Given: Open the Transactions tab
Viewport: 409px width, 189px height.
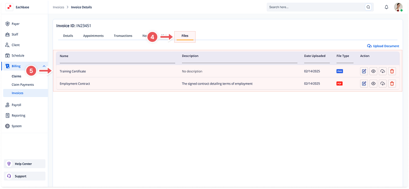Looking at the screenshot, I should coord(123,36).
